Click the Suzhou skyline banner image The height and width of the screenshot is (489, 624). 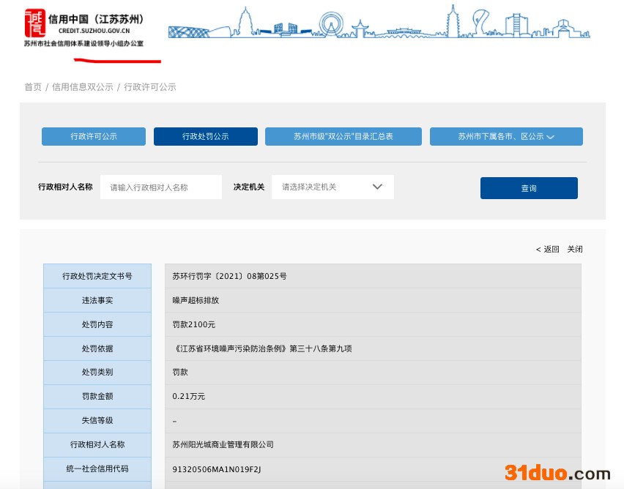(x=379, y=23)
